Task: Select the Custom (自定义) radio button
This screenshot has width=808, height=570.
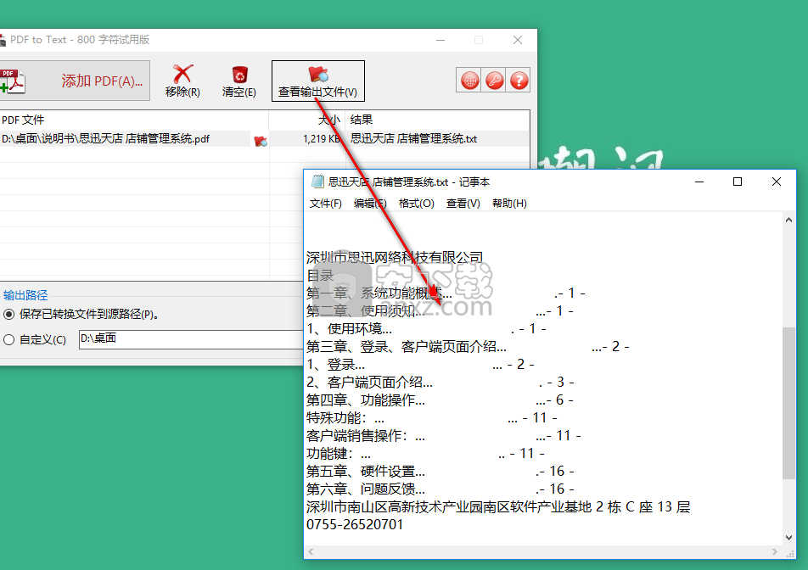Action: tap(8, 340)
